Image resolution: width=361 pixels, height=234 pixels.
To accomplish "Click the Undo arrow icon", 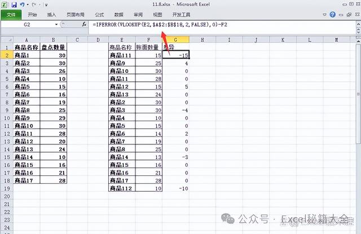I will [x=22, y=5].
